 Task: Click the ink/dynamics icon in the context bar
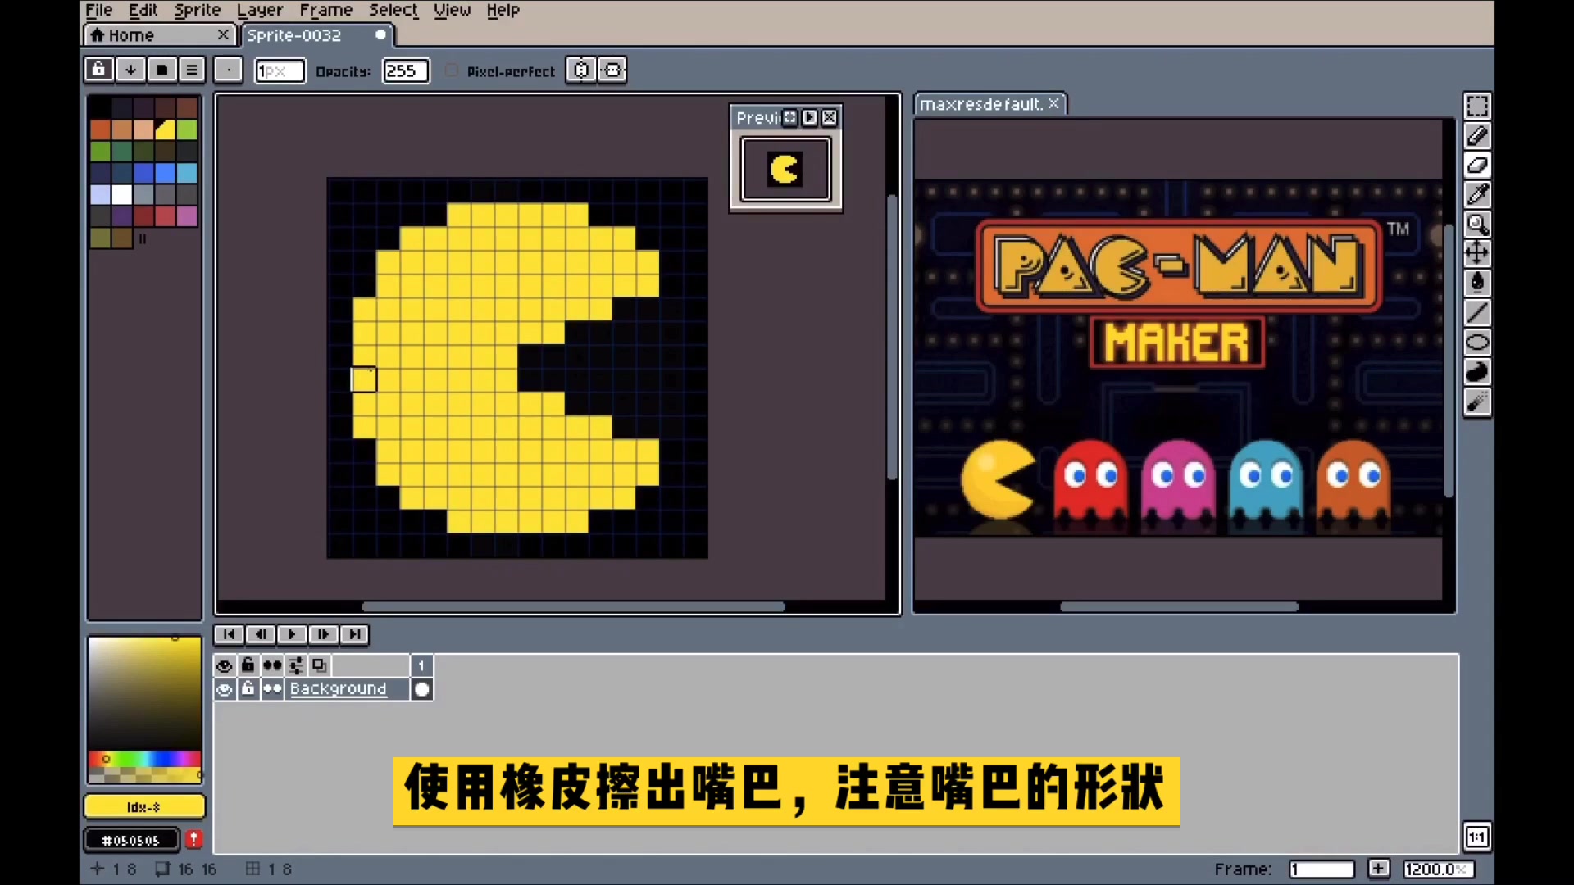tap(613, 70)
